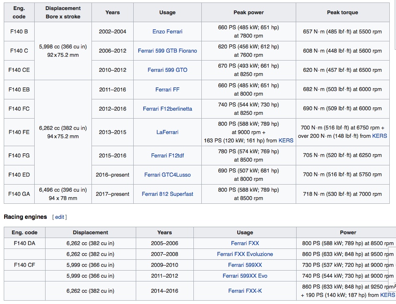Click the 780 PS at 8500 rpm cell
The width and height of the screenshot is (396, 304).
[249, 155]
